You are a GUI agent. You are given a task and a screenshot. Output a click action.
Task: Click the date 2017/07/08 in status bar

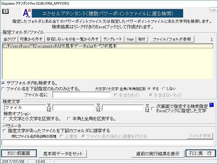click(13, 161)
